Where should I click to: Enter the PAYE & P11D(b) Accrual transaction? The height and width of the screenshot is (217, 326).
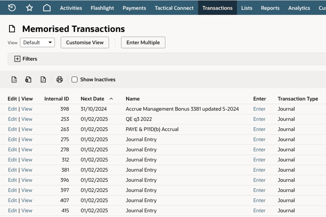(259, 129)
